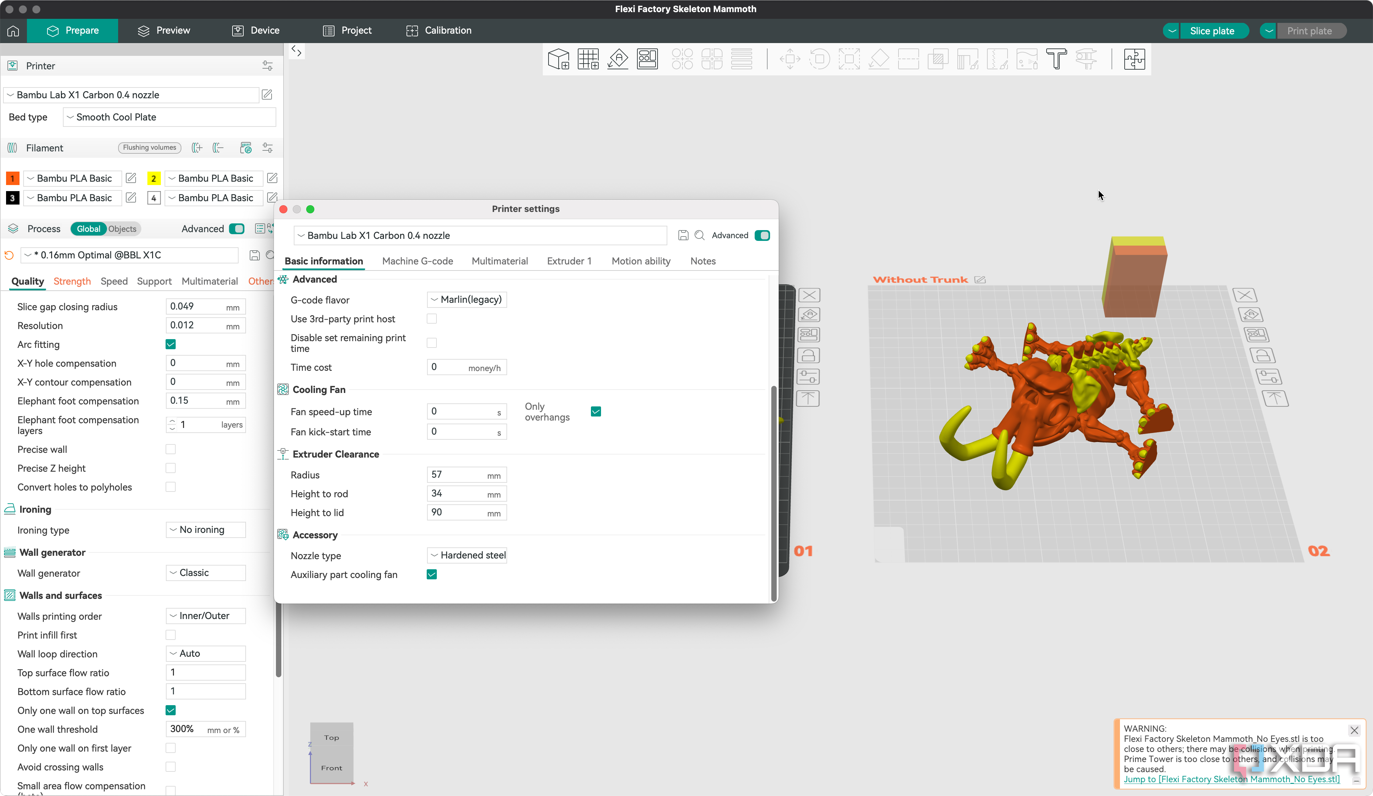The width and height of the screenshot is (1373, 796).
Task: Click edit icon beside printer preset name
Action: pyautogui.click(x=267, y=95)
